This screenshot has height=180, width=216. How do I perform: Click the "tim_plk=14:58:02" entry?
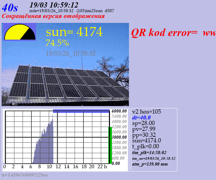coord(149,153)
